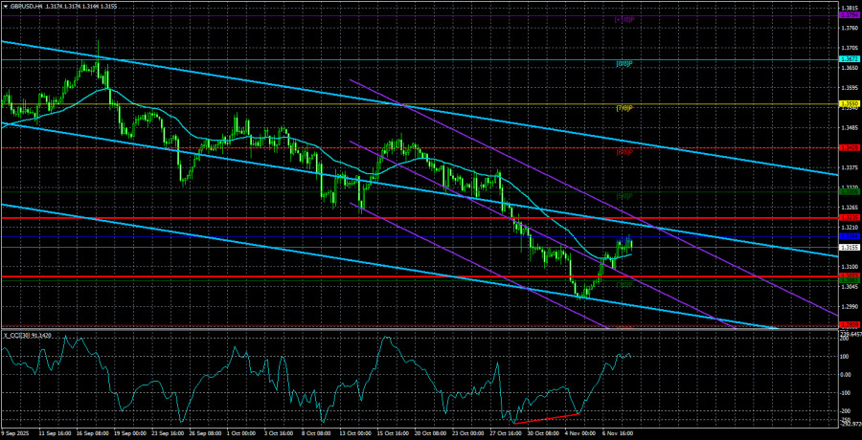Viewport: 862px width, 440px height.
Task: Select the yellow 1.3550 price tag
Action: click(849, 103)
